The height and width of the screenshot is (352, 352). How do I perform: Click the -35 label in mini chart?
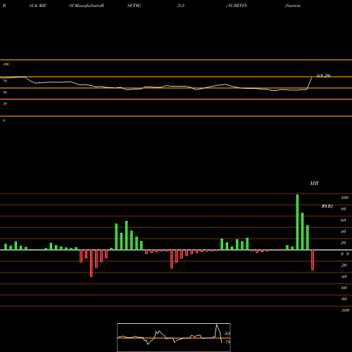tap(227, 334)
